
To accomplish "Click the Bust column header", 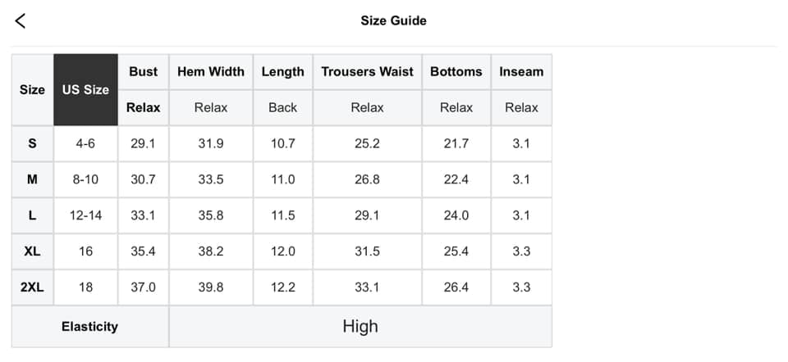I will (x=143, y=72).
